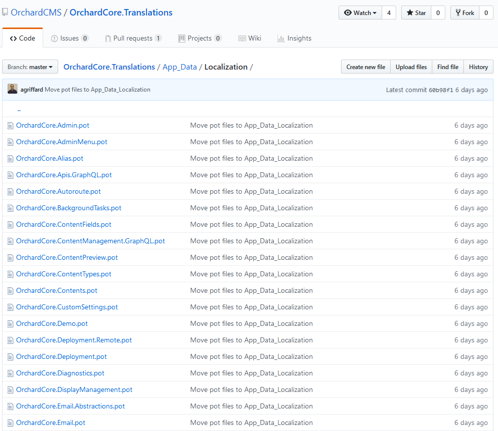498x431 pixels.
Task: Click agriffard's avatar thumbnail
Action: [13, 89]
